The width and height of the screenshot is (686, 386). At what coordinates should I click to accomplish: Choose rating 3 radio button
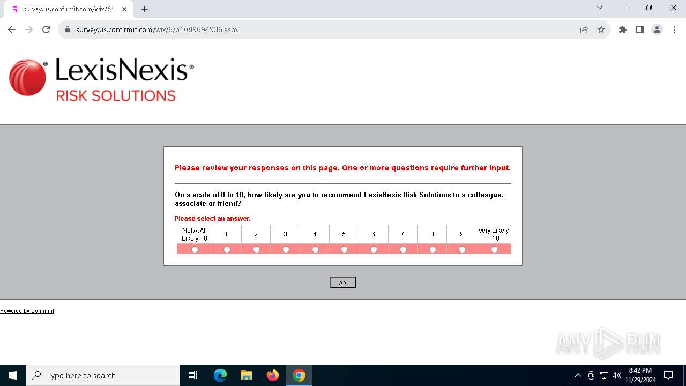click(x=286, y=250)
